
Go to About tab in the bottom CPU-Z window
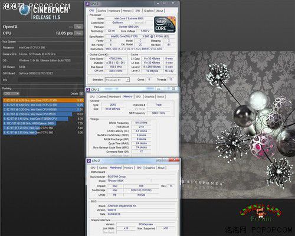tap(161, 168)
